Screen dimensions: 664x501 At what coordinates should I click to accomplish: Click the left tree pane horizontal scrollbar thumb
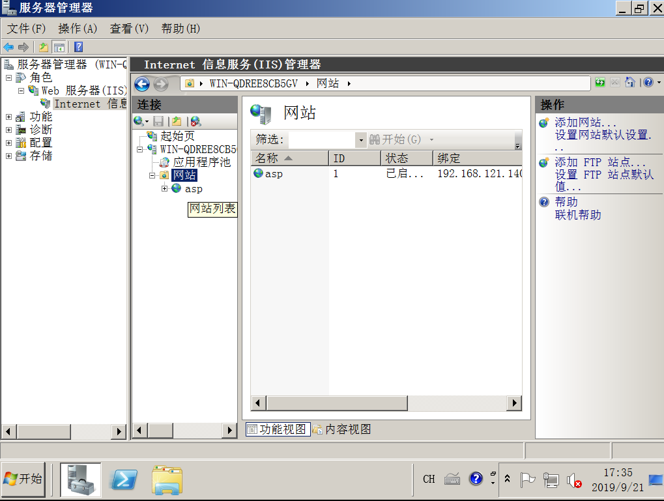pos(44,432)
